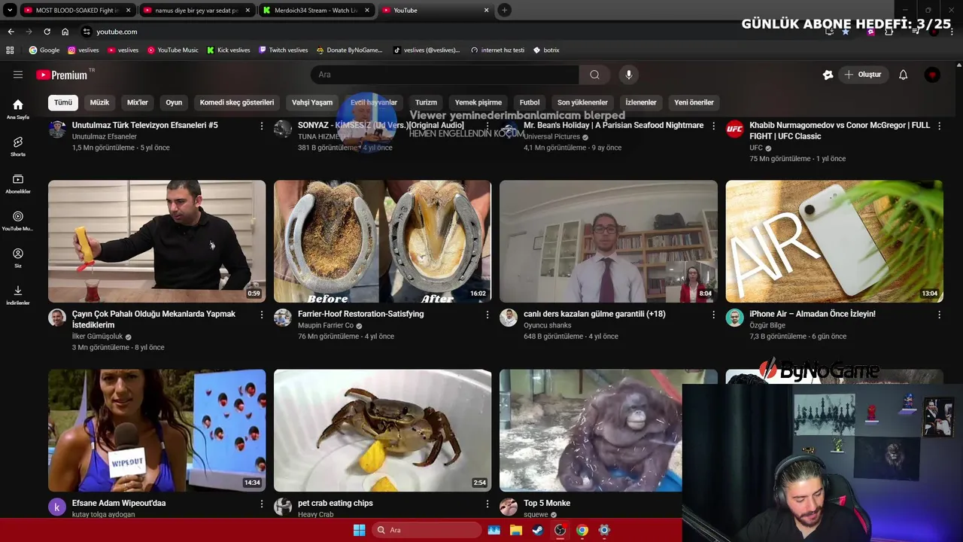Open Shorts from the sidebar
Screen dimensions: 963x542
(18, 146)
